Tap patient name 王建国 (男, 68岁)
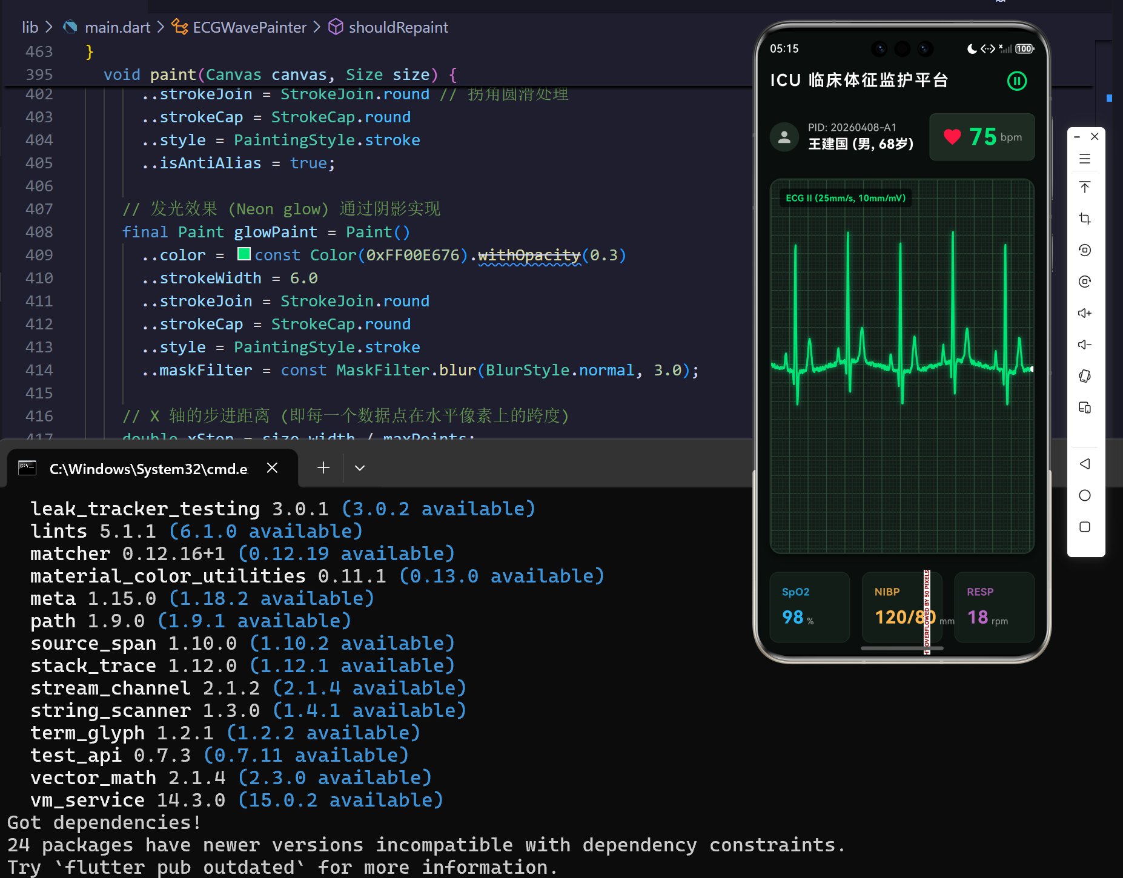 coord(861,144)
